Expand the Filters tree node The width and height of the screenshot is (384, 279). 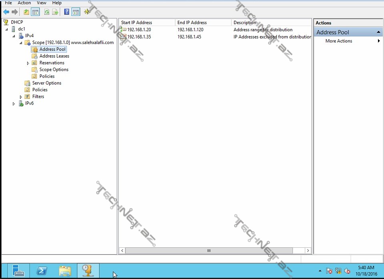tap(21, 97)
